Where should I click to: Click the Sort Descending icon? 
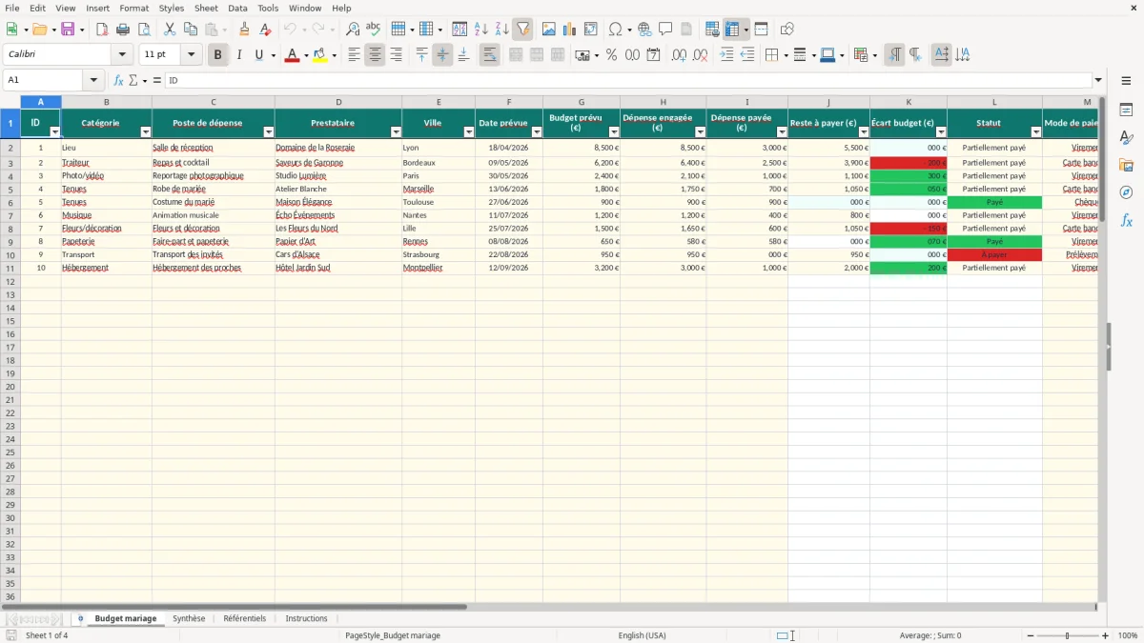point(501,30)
